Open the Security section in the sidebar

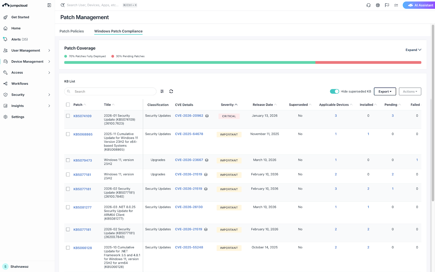click(x=18, y=95)
